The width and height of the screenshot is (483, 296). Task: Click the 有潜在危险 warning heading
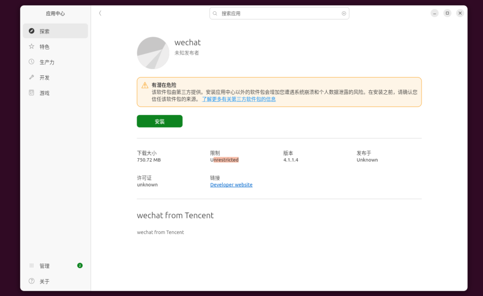tap(164, 85)
